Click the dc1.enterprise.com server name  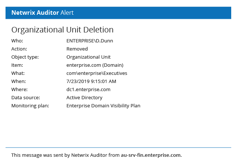88,89
